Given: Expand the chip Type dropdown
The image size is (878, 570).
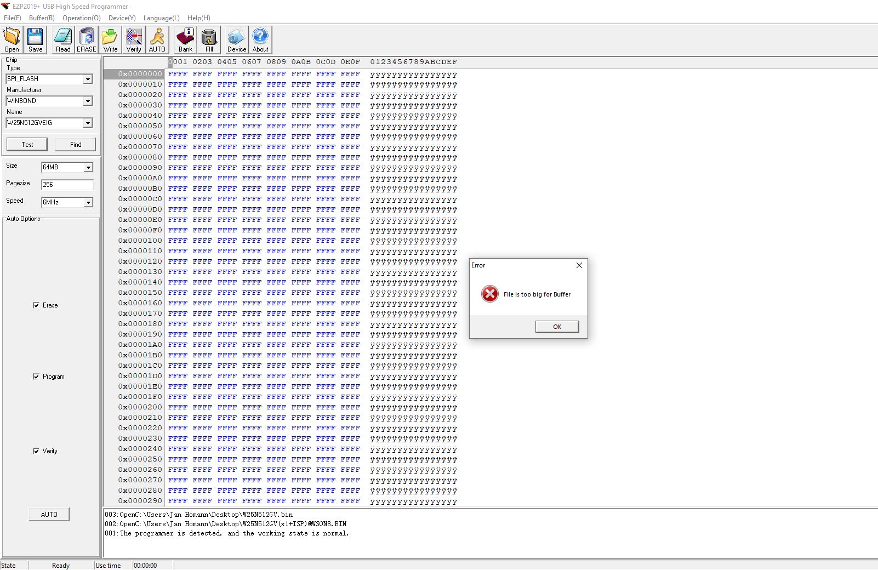Looking at the screenshot, I should coord(88,79).
